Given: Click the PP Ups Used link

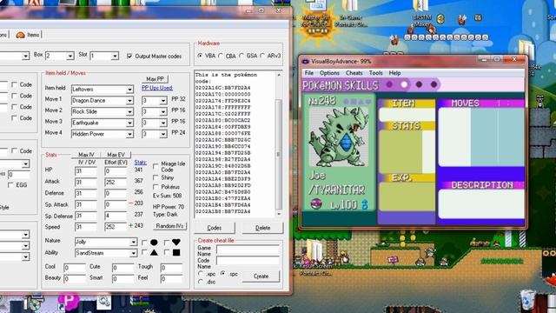Looking at the screenshot, I should 157,88.
